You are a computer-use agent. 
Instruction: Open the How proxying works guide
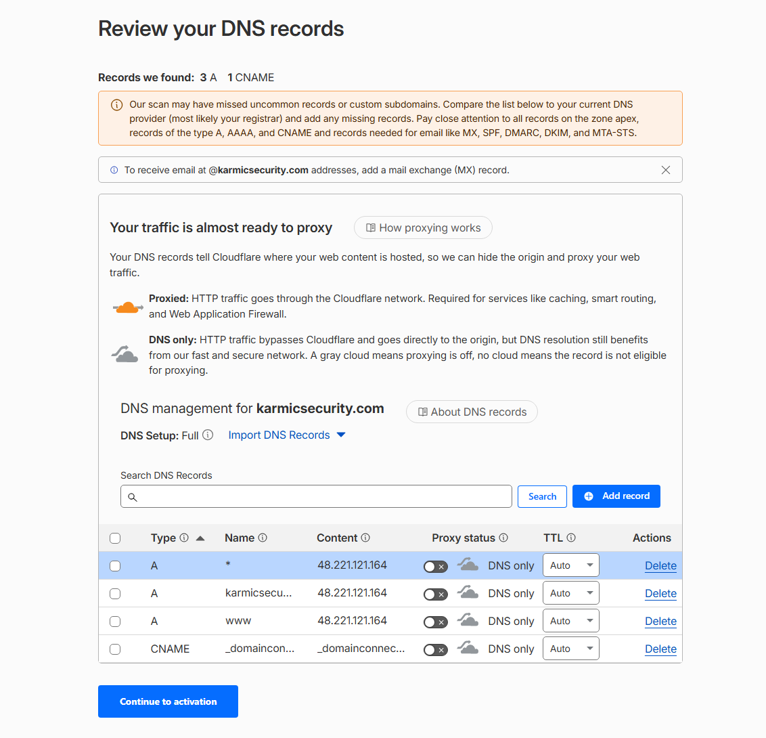coord(423,227)
